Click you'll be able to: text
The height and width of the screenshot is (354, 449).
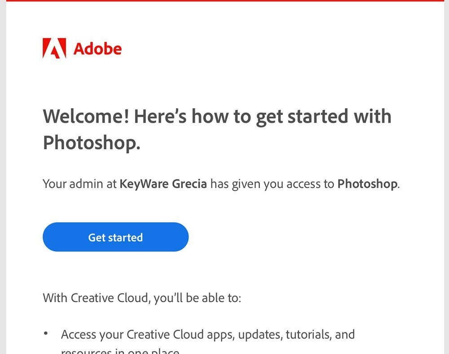click(x=198, y=298)
